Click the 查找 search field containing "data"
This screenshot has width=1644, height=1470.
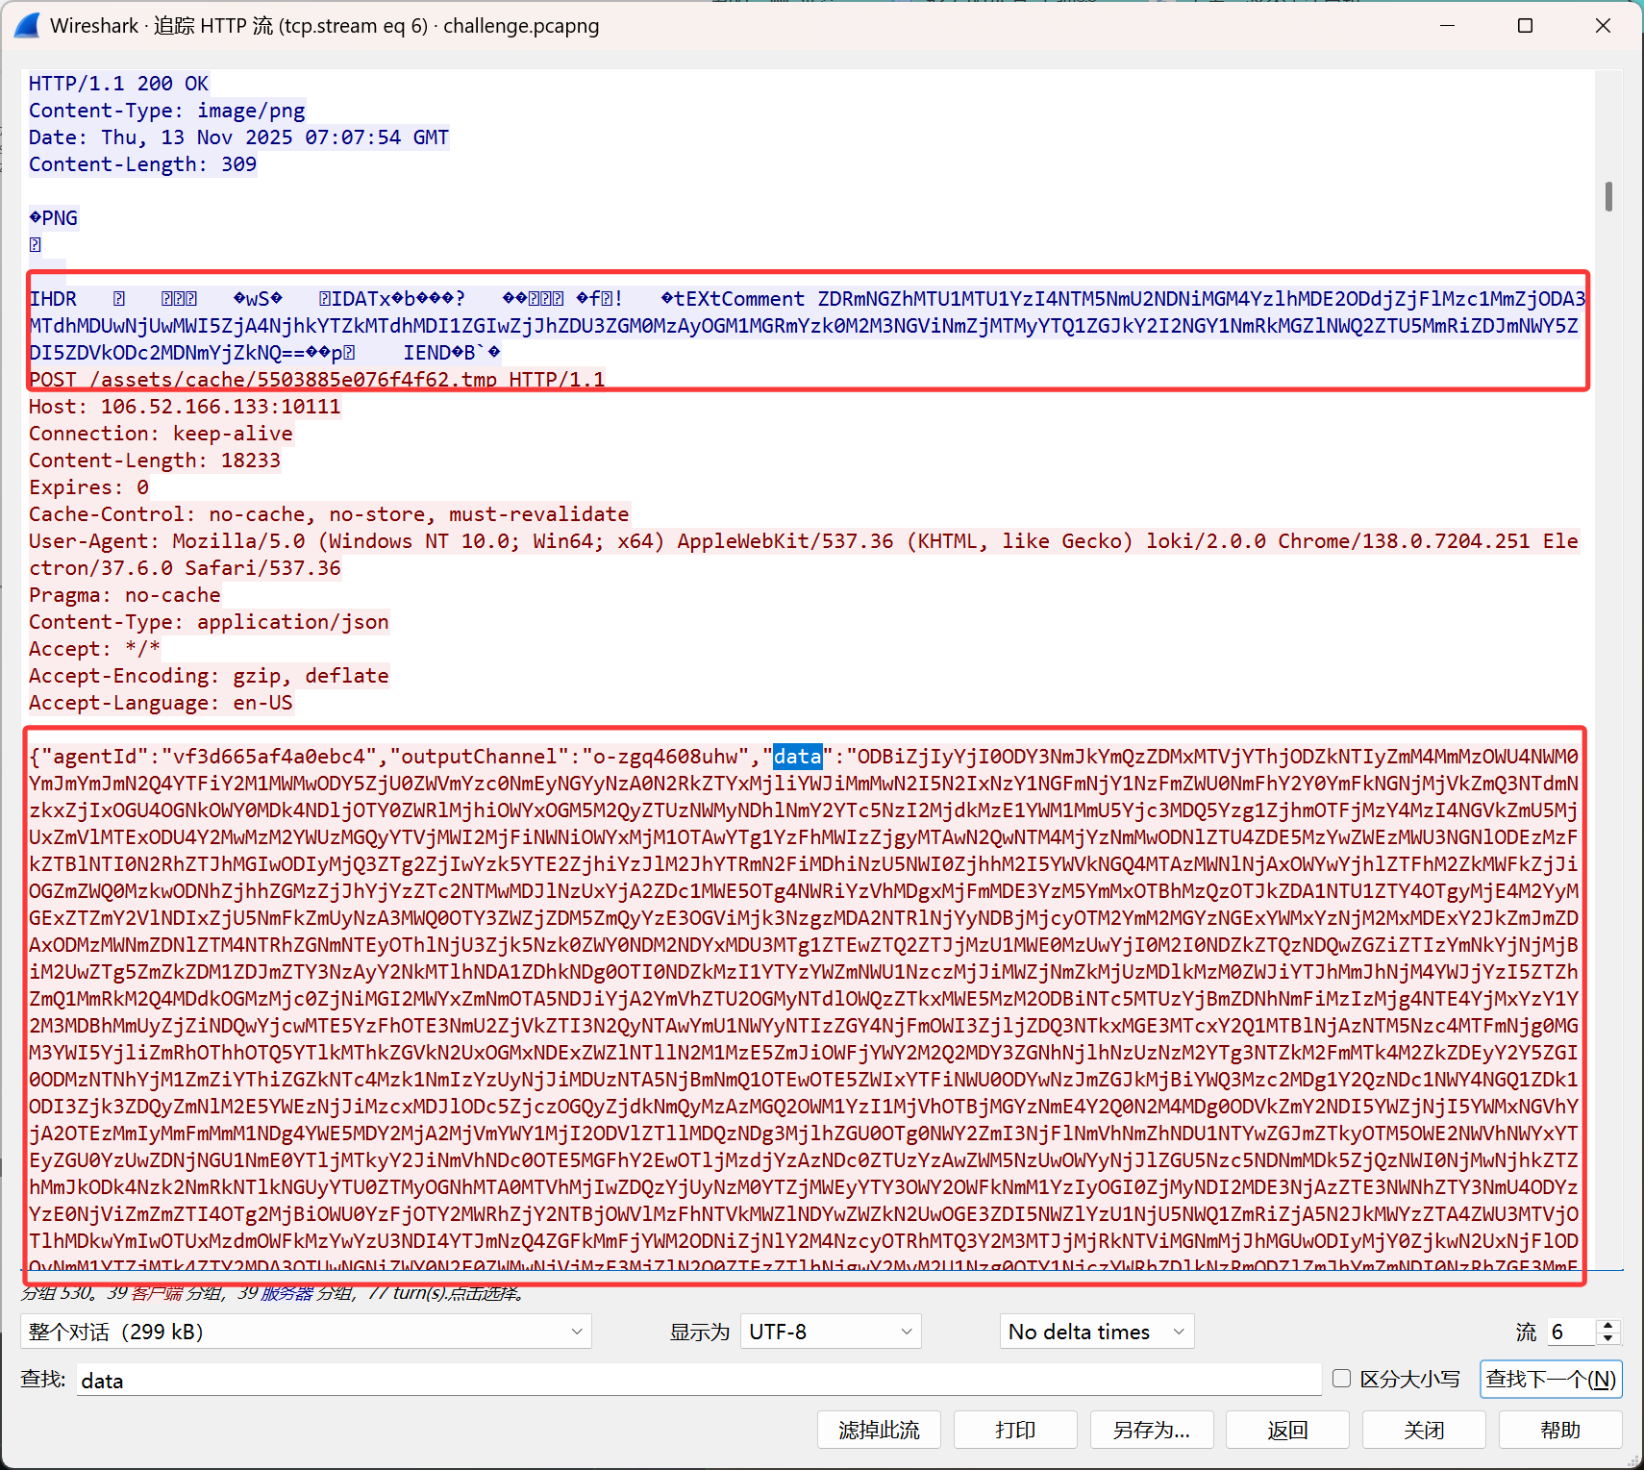point(698,1381)
